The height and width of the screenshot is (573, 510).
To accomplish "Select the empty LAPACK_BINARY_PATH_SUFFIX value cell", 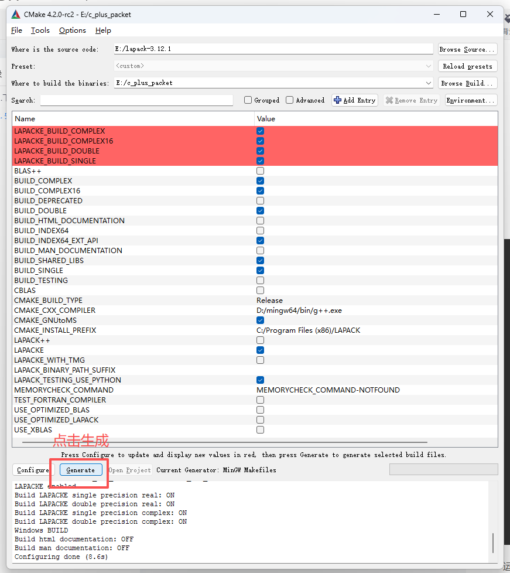I will (x=376, y=370).
